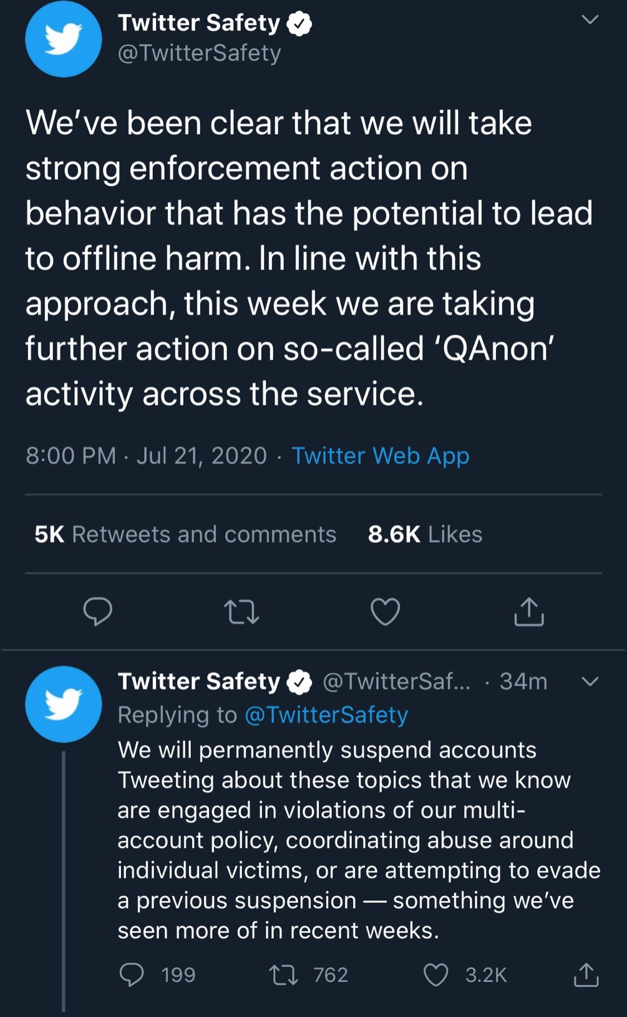The image size is (627, 1017).
Task: Retweet the main Twitter Safety tweet
Action: [241, 611]
